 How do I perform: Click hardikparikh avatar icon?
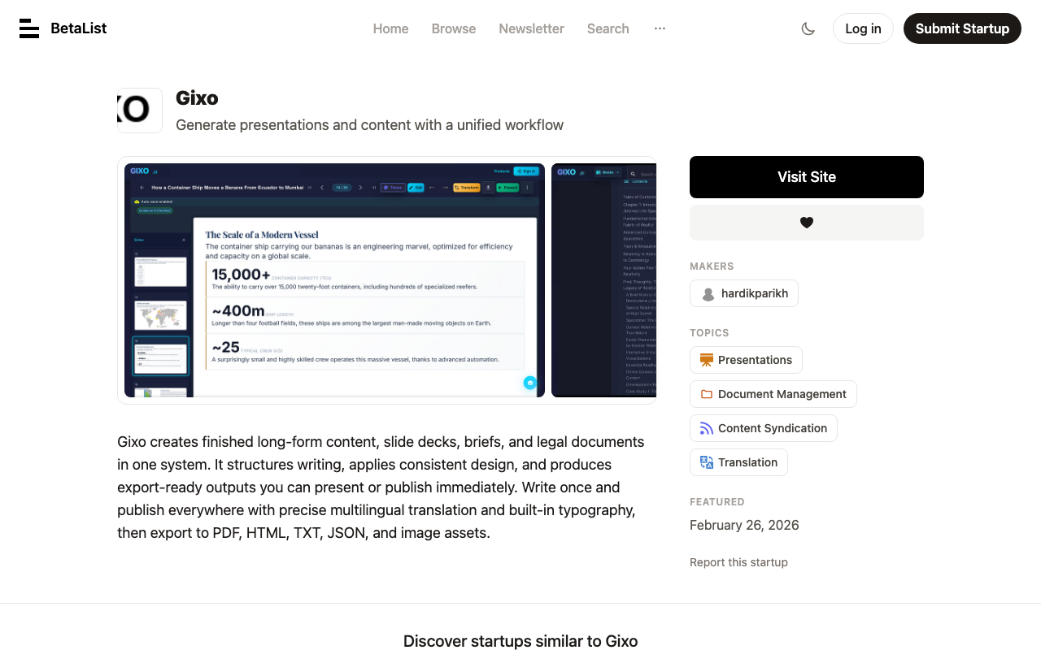click(708, 294)
